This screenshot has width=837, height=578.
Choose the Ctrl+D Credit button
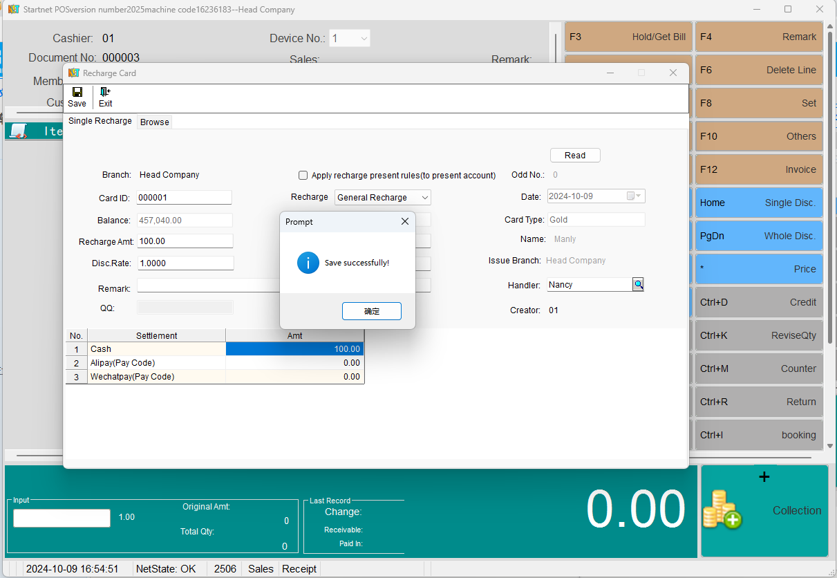pyautogui.click(x=759, y=302)
